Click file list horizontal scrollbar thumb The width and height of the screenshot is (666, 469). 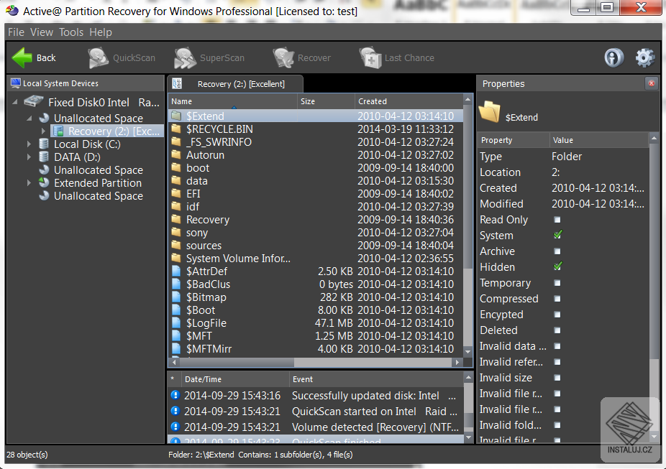pyautogui.click(x=236, y=362)
